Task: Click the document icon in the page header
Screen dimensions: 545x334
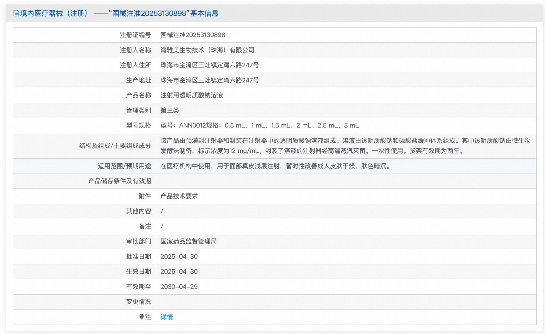Action: tap(16, 13)
